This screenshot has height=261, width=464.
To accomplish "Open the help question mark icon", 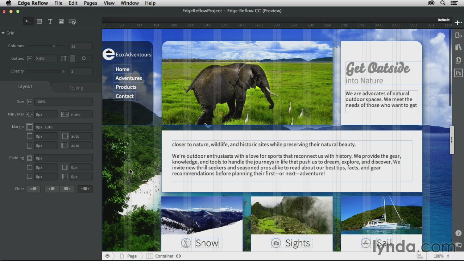I will (458, 233).
